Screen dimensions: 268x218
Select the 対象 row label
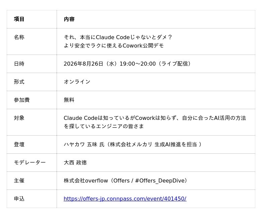click(x=19, y=118)
